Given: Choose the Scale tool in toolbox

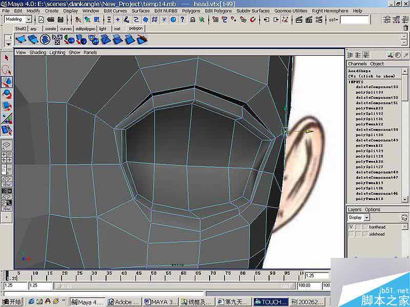Looking at the screenshot, I should 7,106.
